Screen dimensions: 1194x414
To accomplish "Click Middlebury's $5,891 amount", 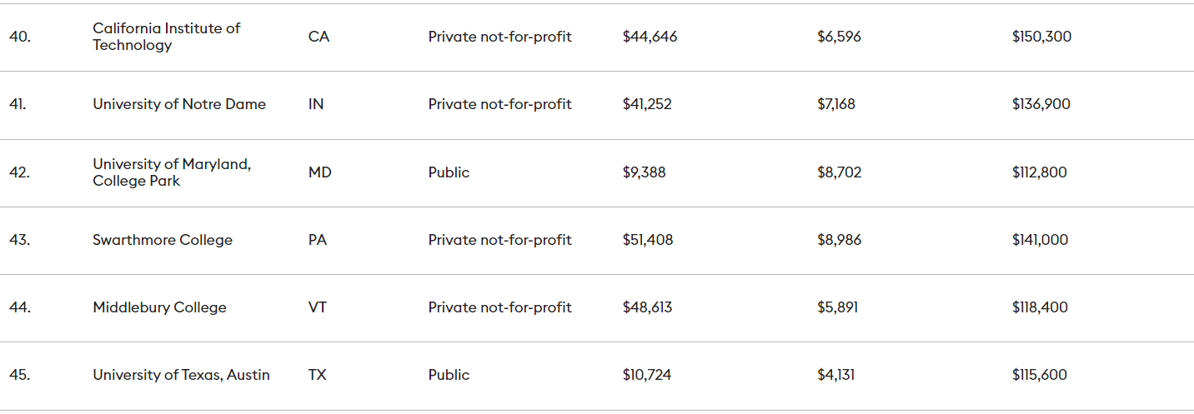I will pyautogui.click(x=837, y=307).
